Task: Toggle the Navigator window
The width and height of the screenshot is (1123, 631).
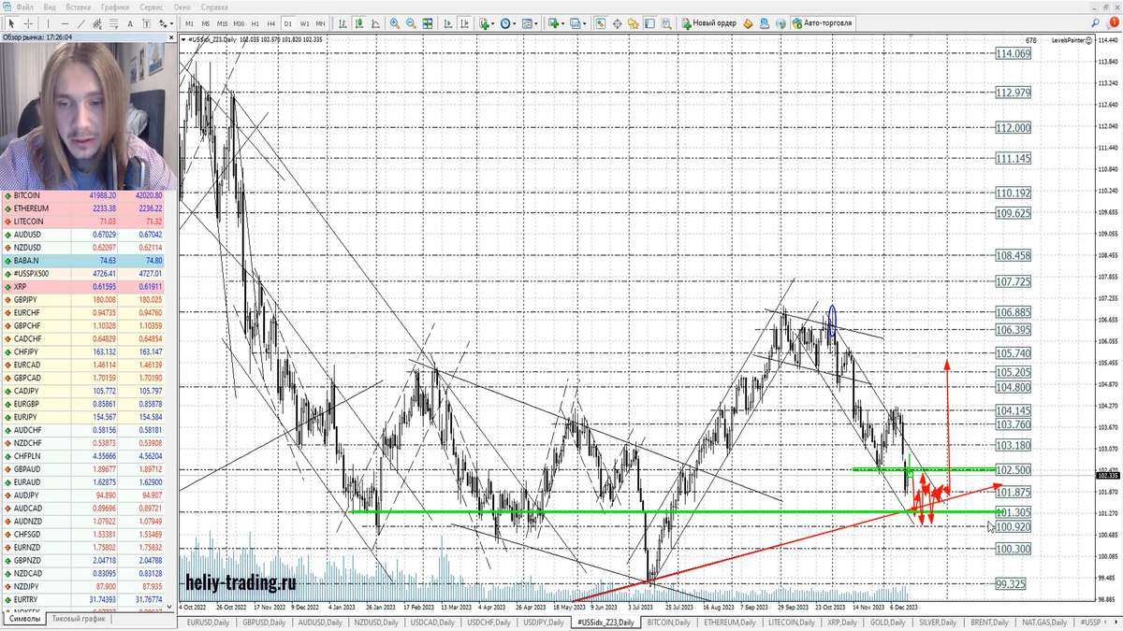Action: (633, 22)
